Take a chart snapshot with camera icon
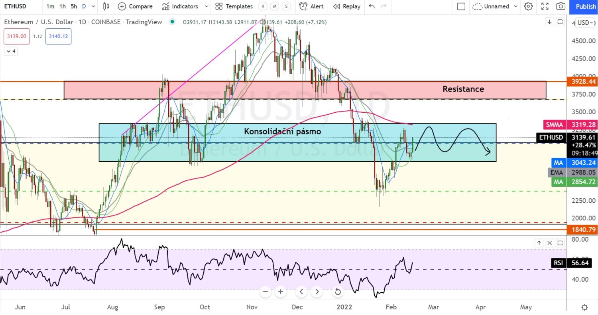598x315 pixels. point(561,6)
